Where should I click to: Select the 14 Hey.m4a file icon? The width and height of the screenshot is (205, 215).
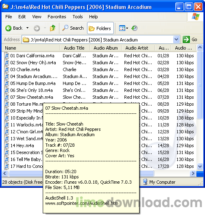pyautogui.click(x=7, y=146)
